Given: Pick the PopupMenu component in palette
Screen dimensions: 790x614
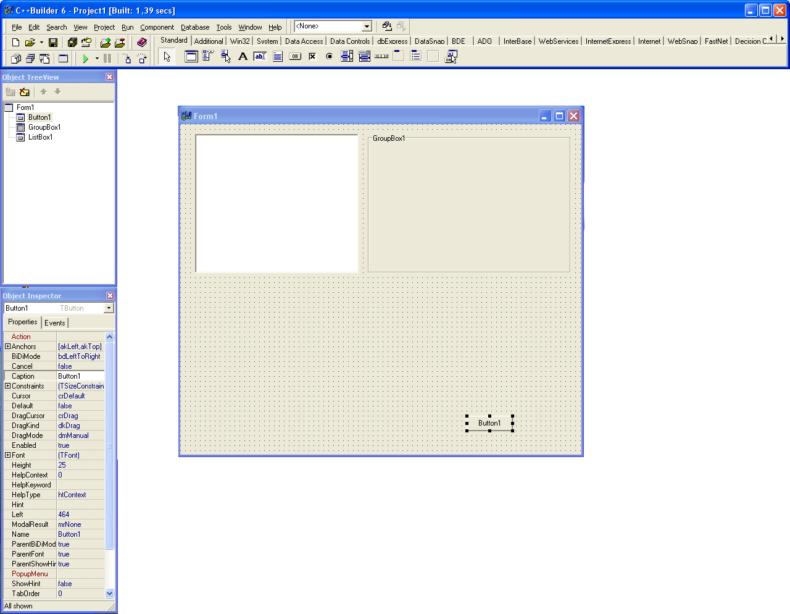Looking at the screenshot, I should click(226, 56).
